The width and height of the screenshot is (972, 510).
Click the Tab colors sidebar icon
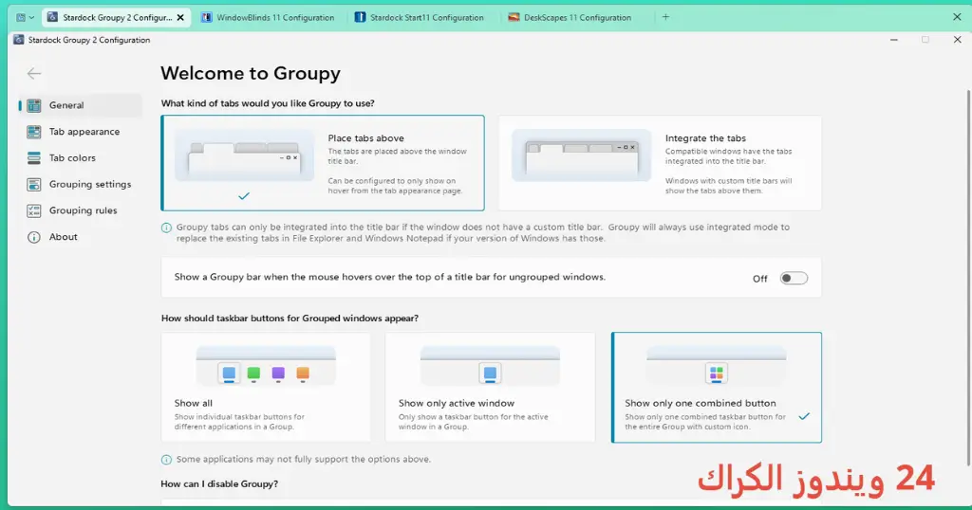click(x=33, y=157)
